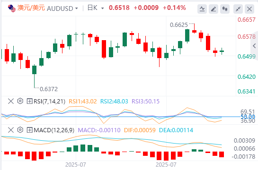This screenshot has width=258, height=170.
Task: Click the RSI3:50.15 value
Action: pos(146,102)
